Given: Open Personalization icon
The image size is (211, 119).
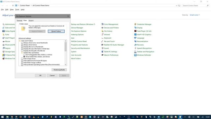Looking at the screenshot, I should 136,41.
